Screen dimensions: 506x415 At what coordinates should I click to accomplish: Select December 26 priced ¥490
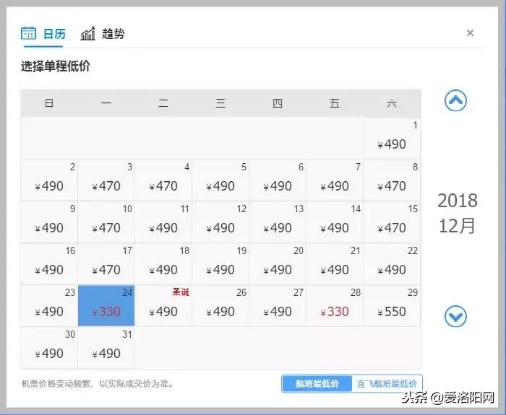click(220, 306)
